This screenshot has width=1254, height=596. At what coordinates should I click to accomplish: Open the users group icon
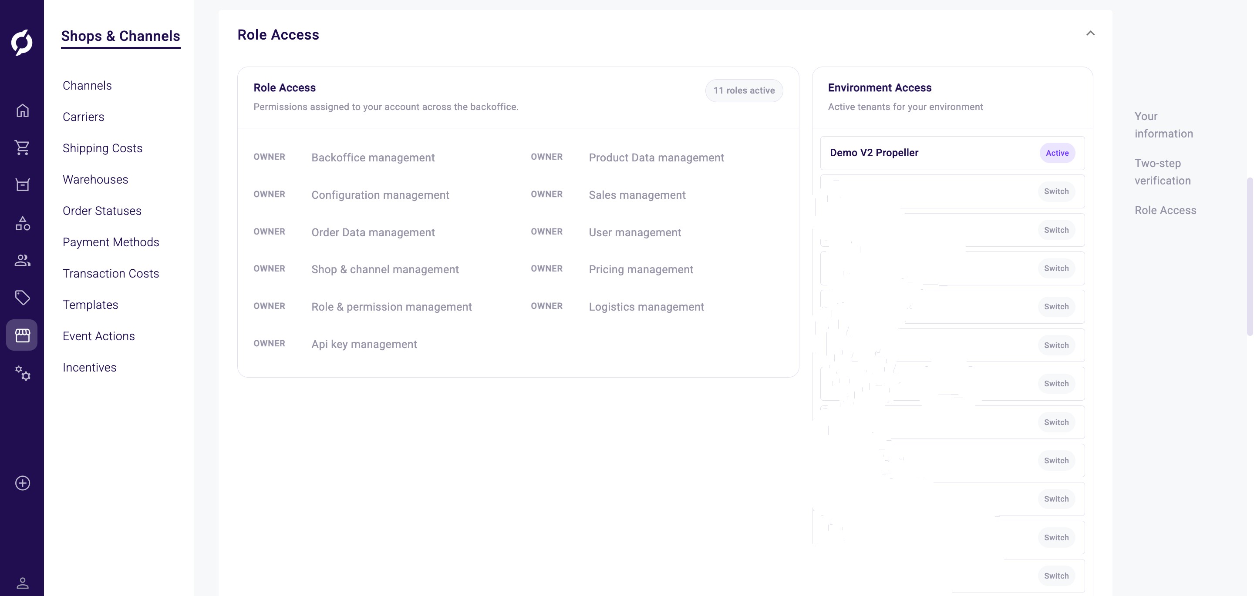click(x=22, y=261)
